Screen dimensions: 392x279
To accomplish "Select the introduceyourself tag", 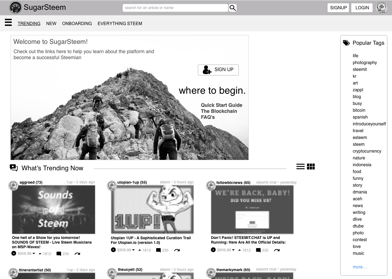I will pos(369,124).
